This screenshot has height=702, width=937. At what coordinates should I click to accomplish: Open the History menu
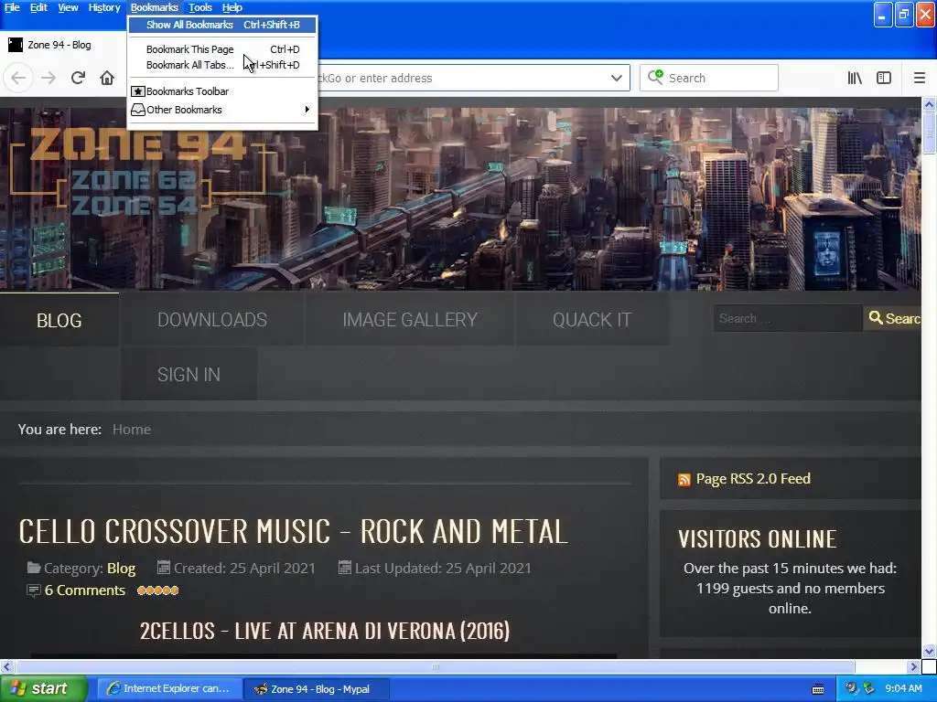click(104, 7)
